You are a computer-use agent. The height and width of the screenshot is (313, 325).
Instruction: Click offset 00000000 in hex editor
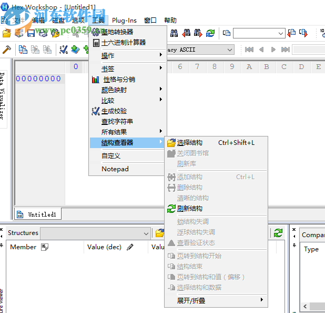click(38, 79)
